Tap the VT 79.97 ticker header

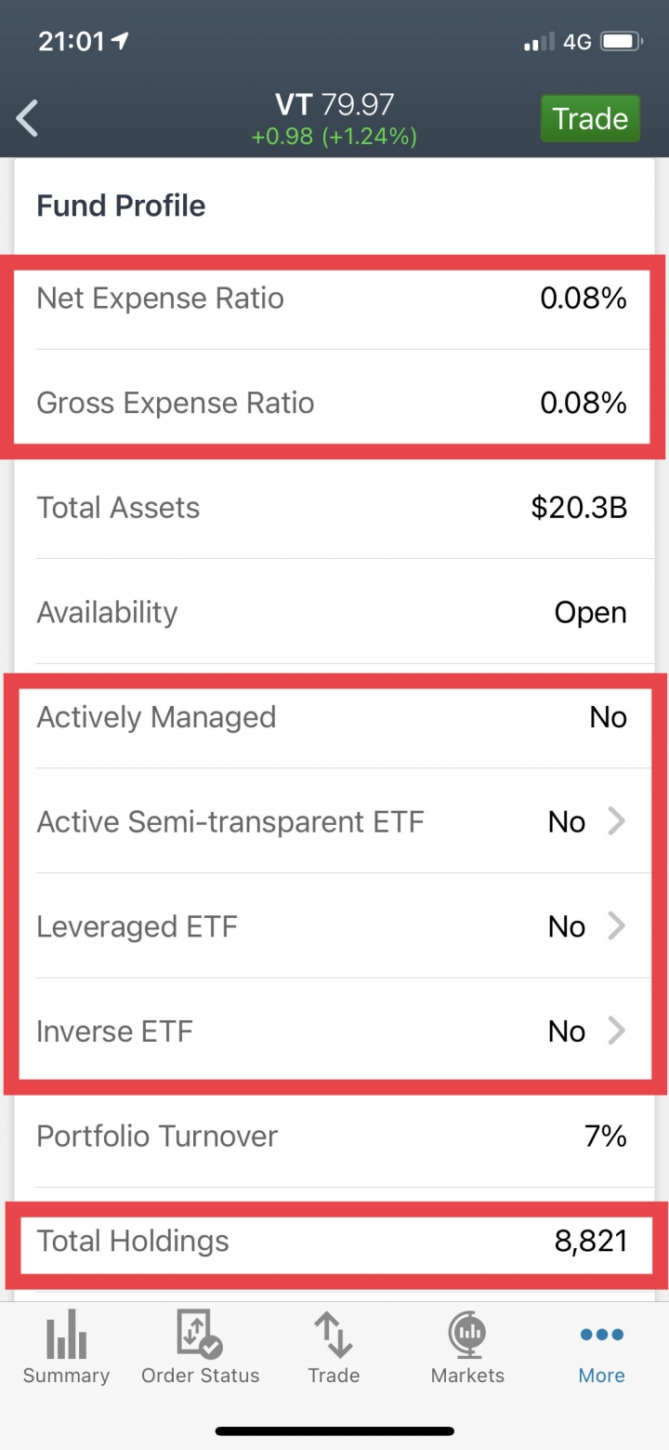pos(334,104)
